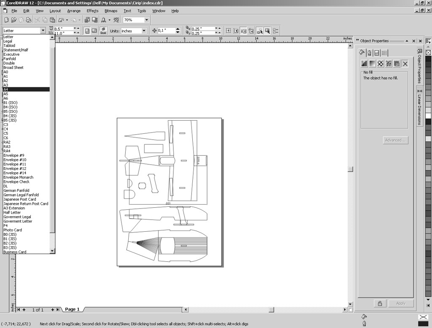
Task: Increase the nudge offset 0,1" stepper
Action: 178,29
